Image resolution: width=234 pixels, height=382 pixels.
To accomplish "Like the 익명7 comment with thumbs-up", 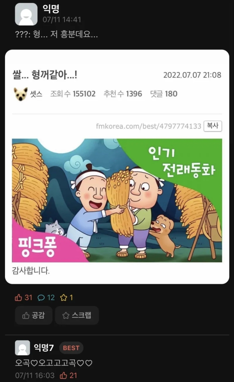I will 64,375.
